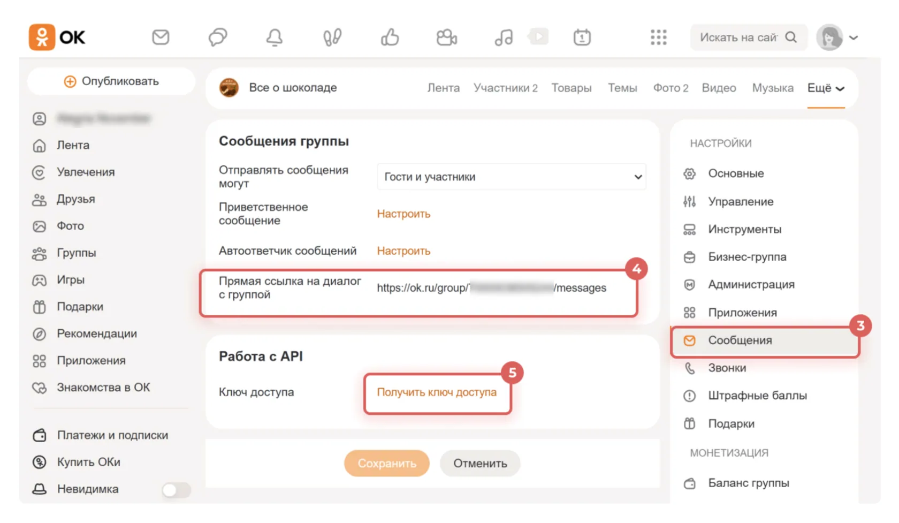Viewport: 899px width, 523px height.
Task: Open the Все о шоколаде group title
Action: pos(293,88)
